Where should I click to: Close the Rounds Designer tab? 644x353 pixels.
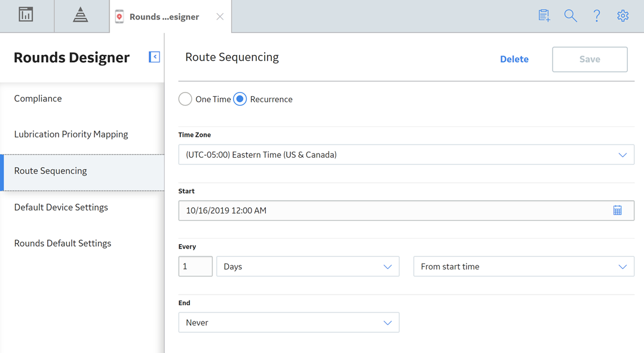pos(220,16)
